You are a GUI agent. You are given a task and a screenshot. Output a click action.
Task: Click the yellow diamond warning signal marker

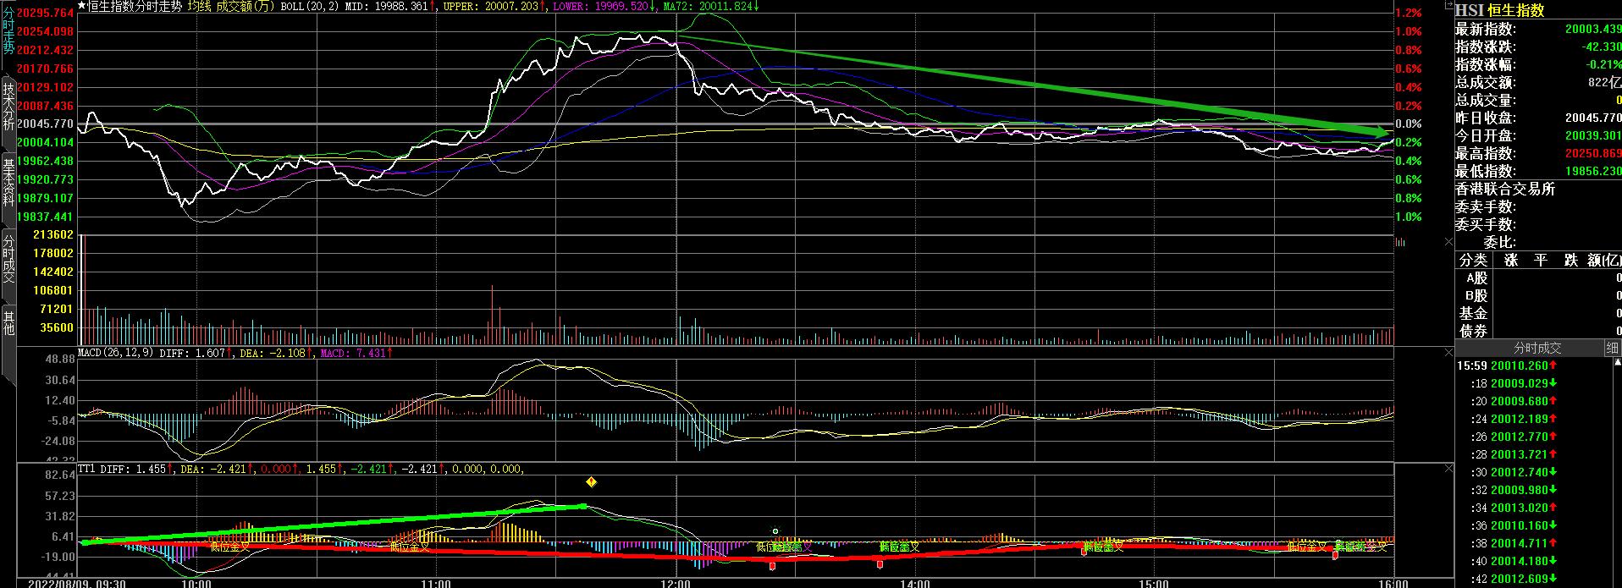pyautogui.click(x=592, y=482)
